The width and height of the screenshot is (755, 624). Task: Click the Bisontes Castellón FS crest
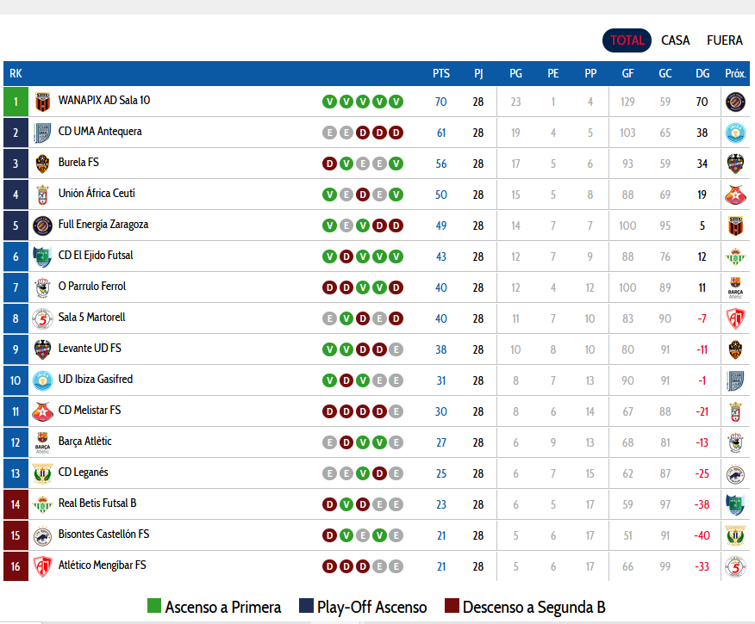click(42, 535)
